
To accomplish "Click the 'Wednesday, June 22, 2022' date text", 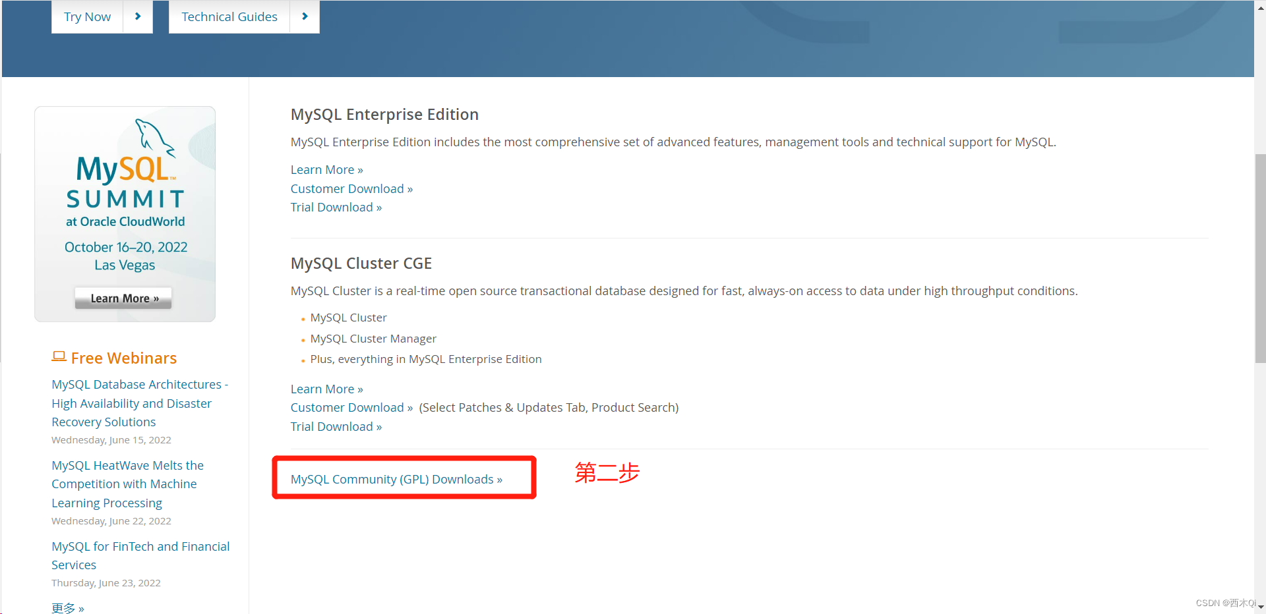I will pyautogui.click(x=111, y=521).
